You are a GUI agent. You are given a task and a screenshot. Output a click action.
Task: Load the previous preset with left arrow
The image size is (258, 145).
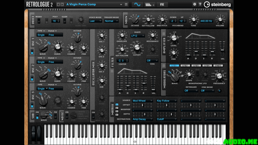pyautogui.click(x=58, y=4)
